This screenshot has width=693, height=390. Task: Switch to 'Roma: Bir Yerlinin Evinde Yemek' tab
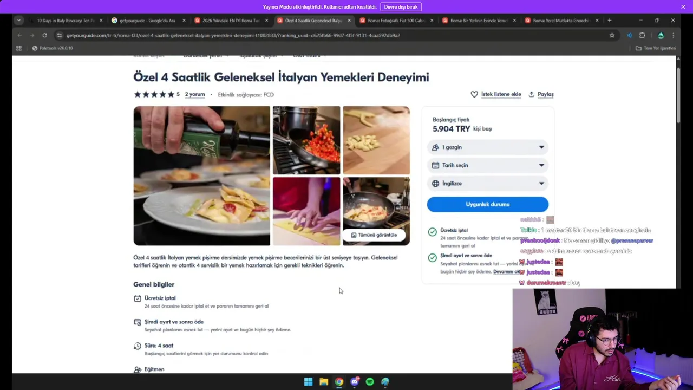[479, 21]
